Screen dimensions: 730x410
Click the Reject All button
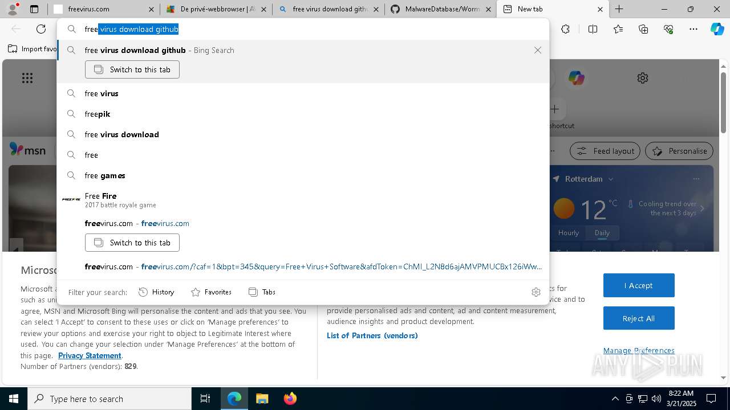[639, 318]
